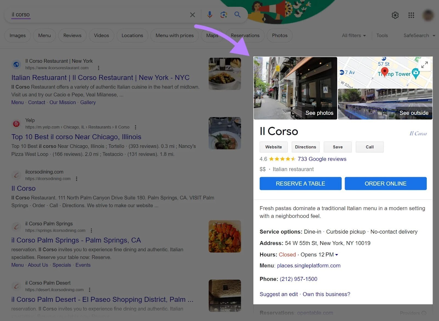Clear the search box with the X icon
This screenshot has height=321, width=439.
(x=193, y=15)
